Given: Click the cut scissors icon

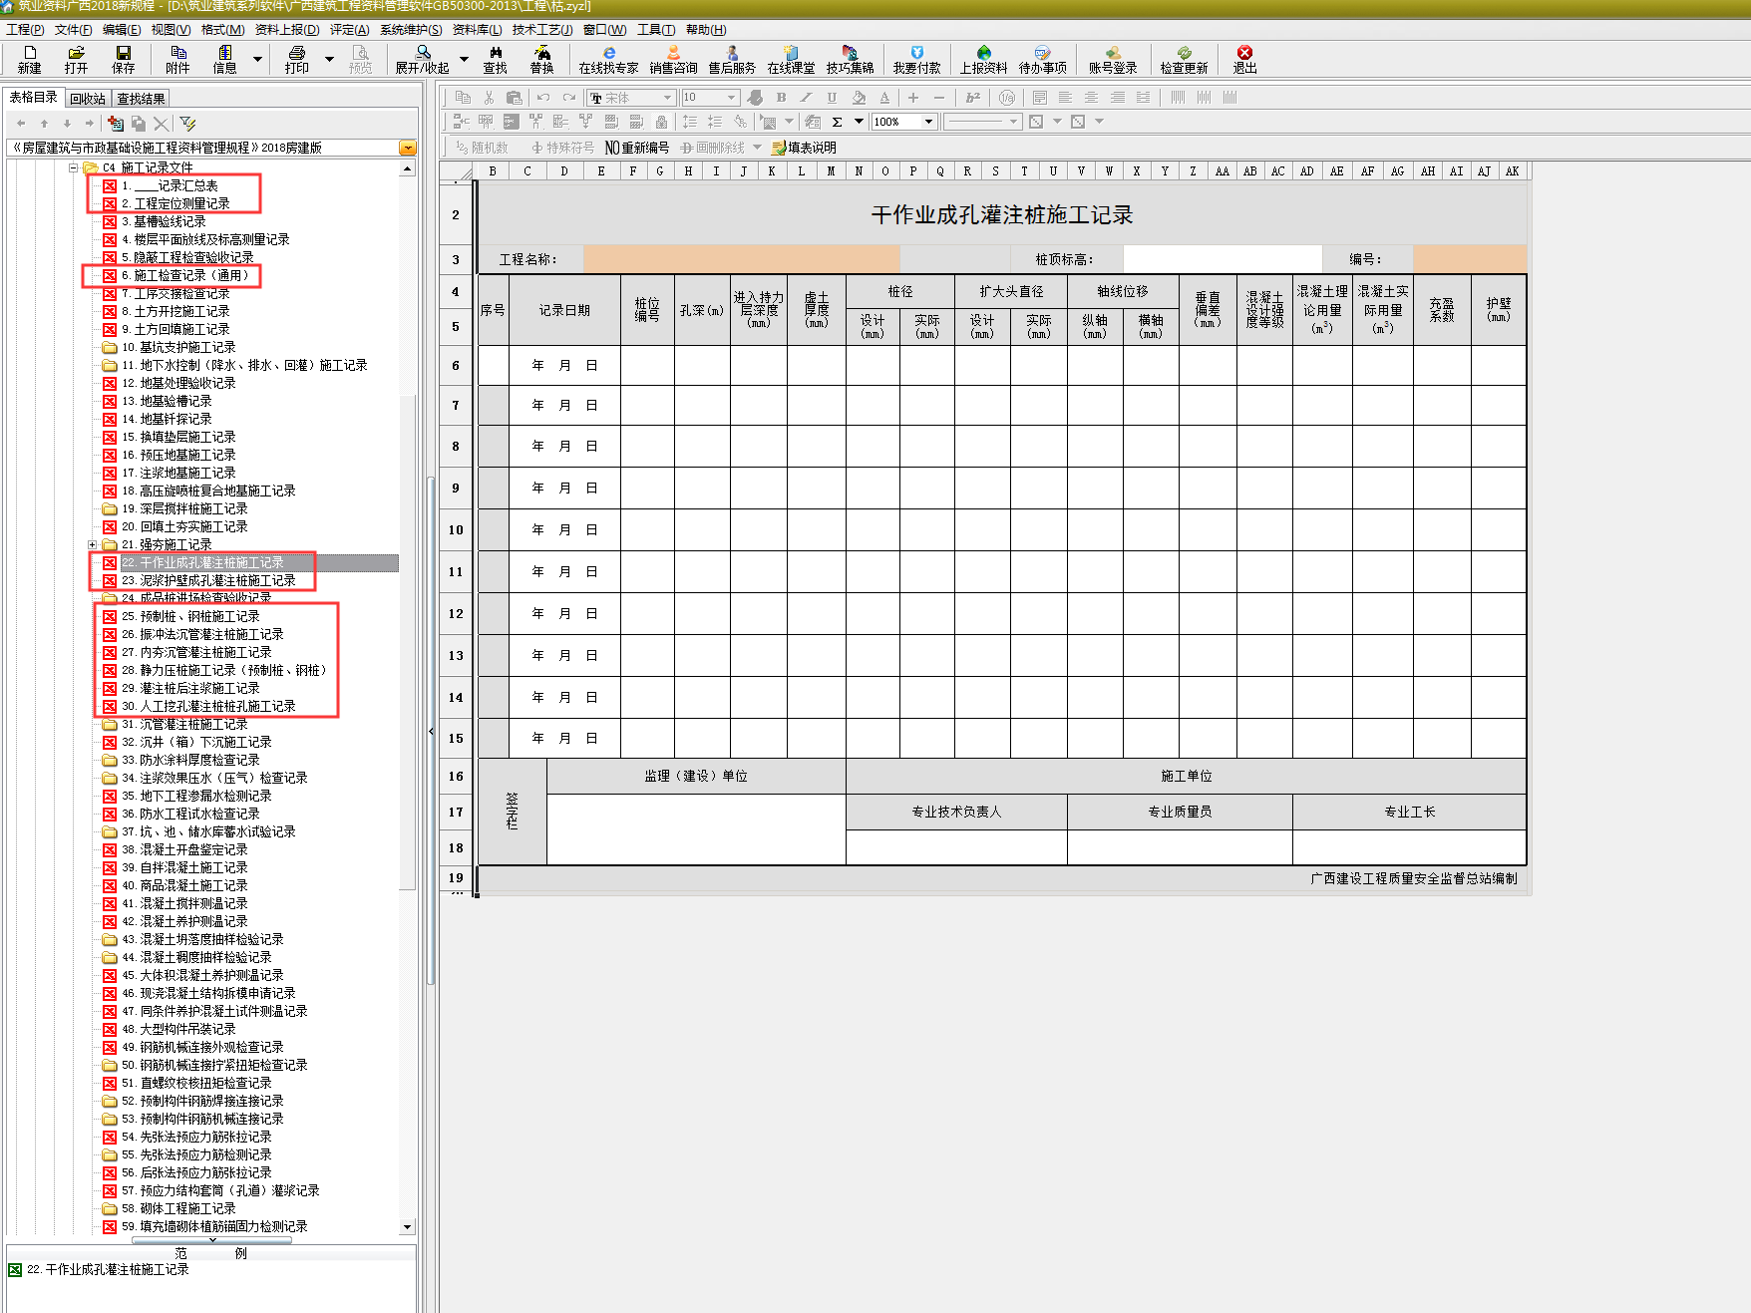Looking at the screenshot, I should click(489, 98).
